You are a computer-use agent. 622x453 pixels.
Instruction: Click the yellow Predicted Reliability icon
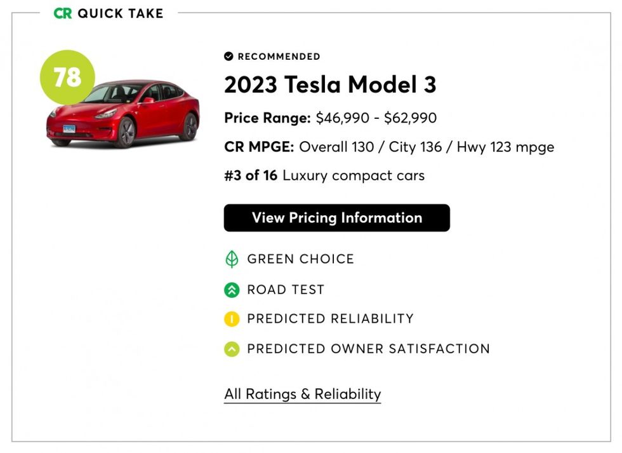(231, 318)
